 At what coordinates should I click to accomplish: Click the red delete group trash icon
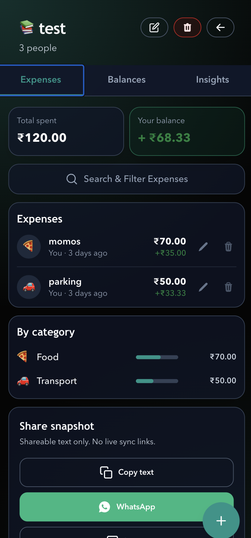coord(187,27)
